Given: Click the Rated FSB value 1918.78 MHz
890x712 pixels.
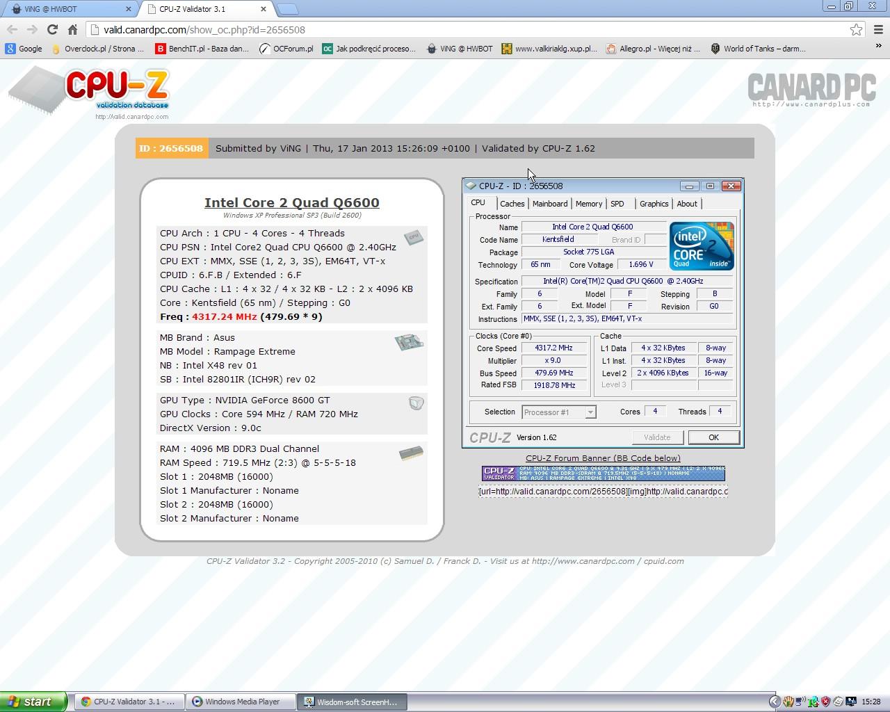Looking at the screenshot, I should coord(554,385).
